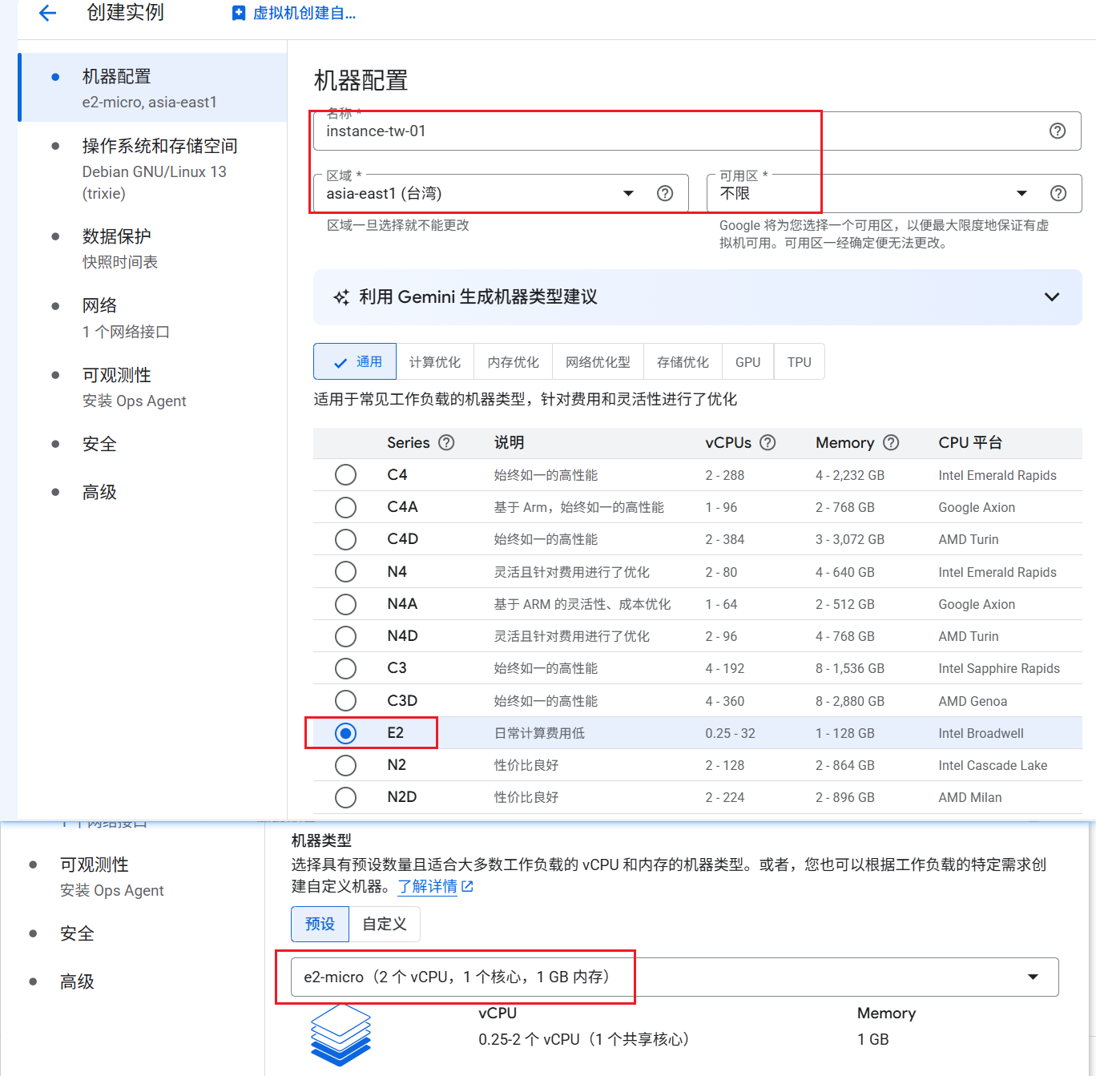Switch to the 通用 tab

(x=355, y=361)
